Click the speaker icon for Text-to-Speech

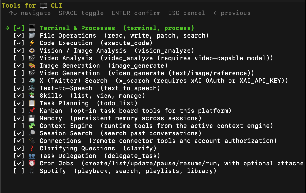[32, 88]
